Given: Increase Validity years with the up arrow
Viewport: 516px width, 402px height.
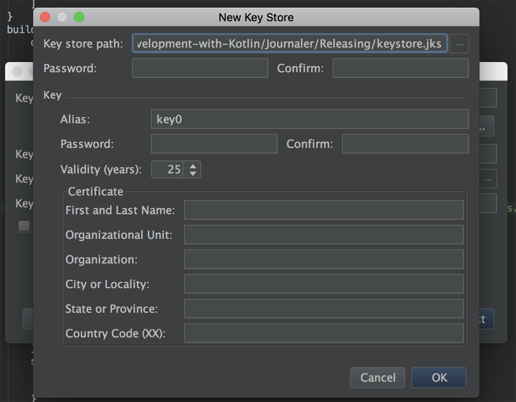Looking at the screenshot, I should point(193,166).
